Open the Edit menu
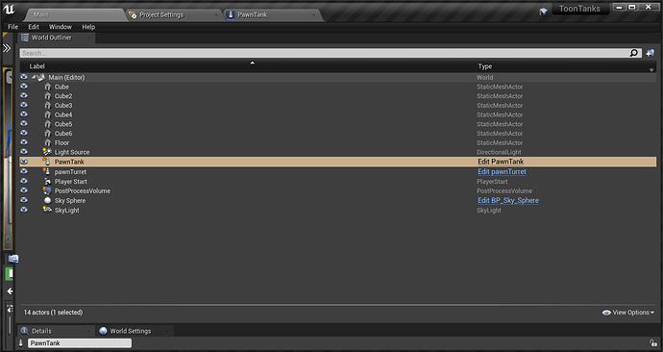This screenshot has height=352, width=663. [34, 27]
